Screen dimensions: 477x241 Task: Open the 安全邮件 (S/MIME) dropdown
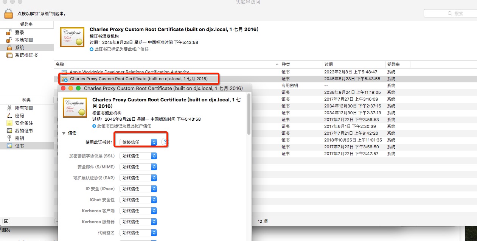click(x=138, y=167)
